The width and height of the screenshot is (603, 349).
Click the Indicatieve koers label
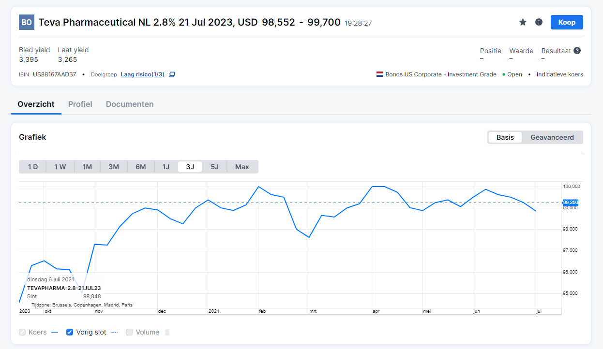click(x=560, y=74)
